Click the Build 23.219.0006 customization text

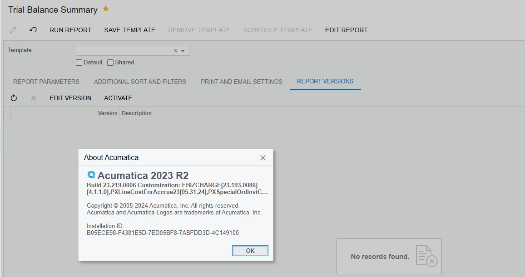177,189
